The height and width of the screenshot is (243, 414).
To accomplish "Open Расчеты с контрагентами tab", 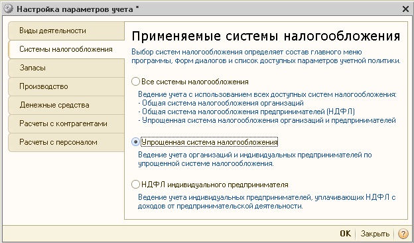I will [x=66, y=123].
